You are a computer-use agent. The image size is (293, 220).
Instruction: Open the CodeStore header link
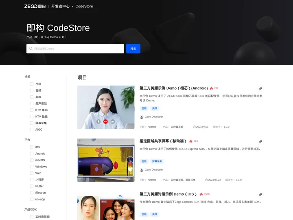pos(84,7)
